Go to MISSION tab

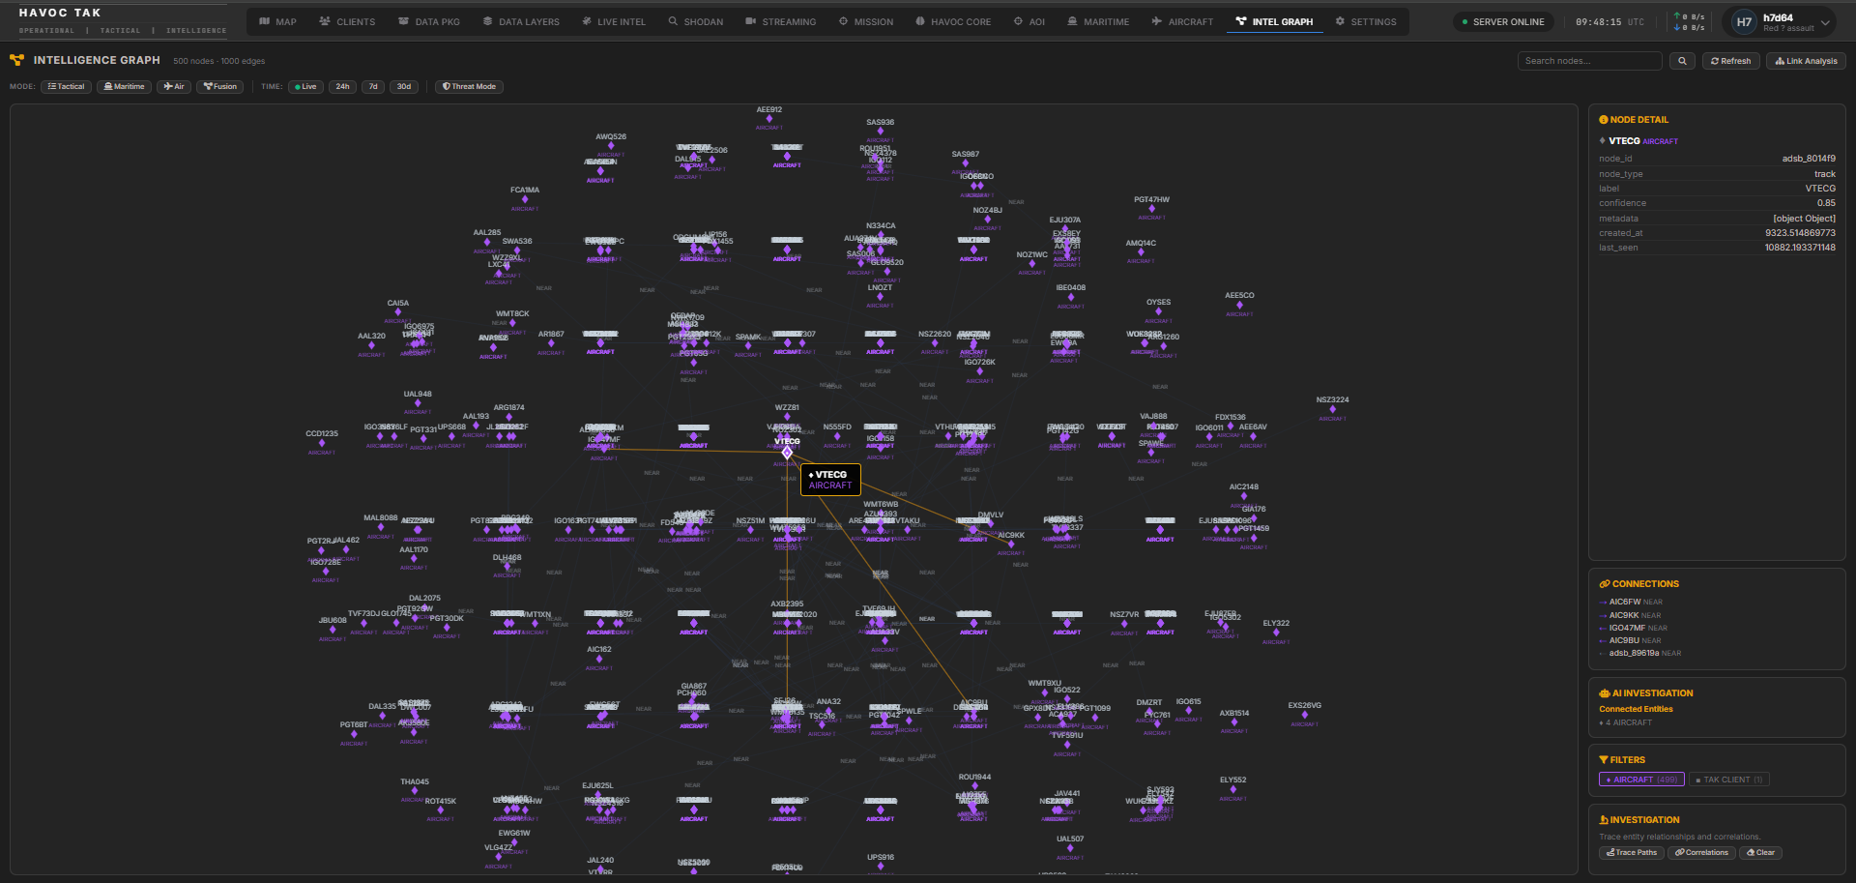[x=866, y=21]
